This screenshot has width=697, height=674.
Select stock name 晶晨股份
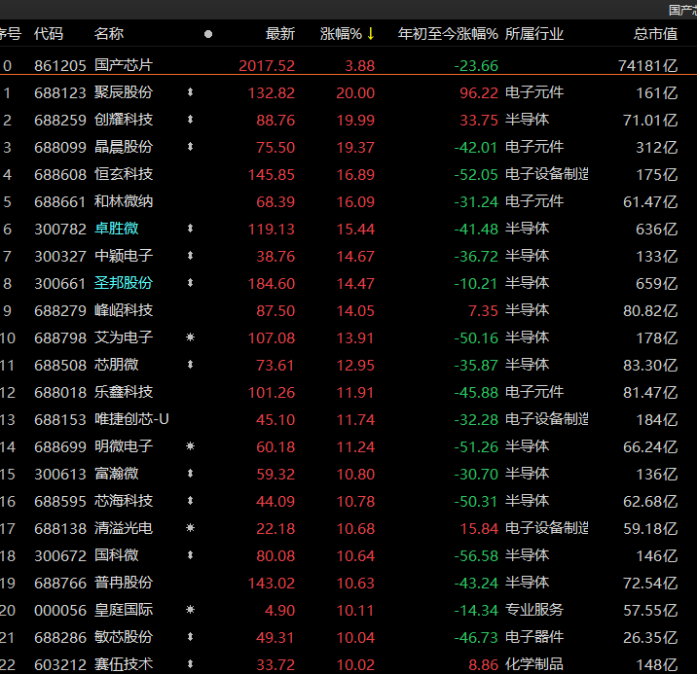click(x=124, y=147)
